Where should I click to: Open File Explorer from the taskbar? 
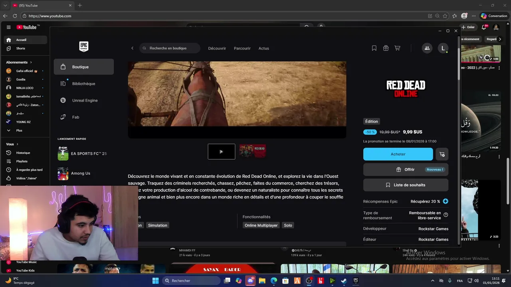pos(262,281)
